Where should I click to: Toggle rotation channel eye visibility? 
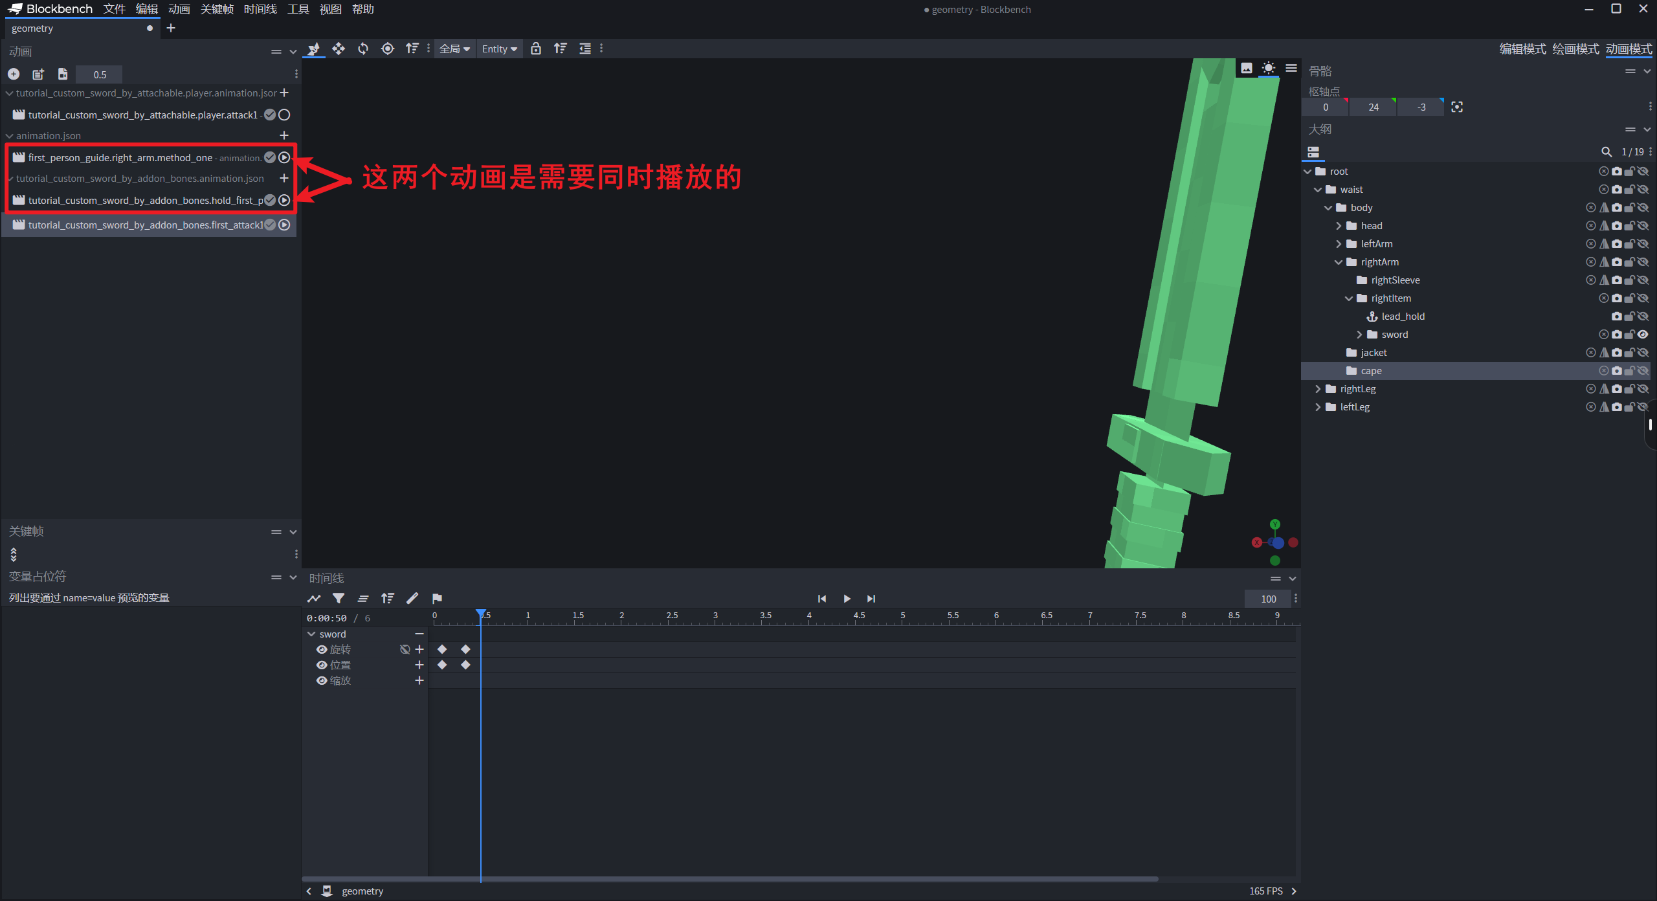click(x=321, y=649)
